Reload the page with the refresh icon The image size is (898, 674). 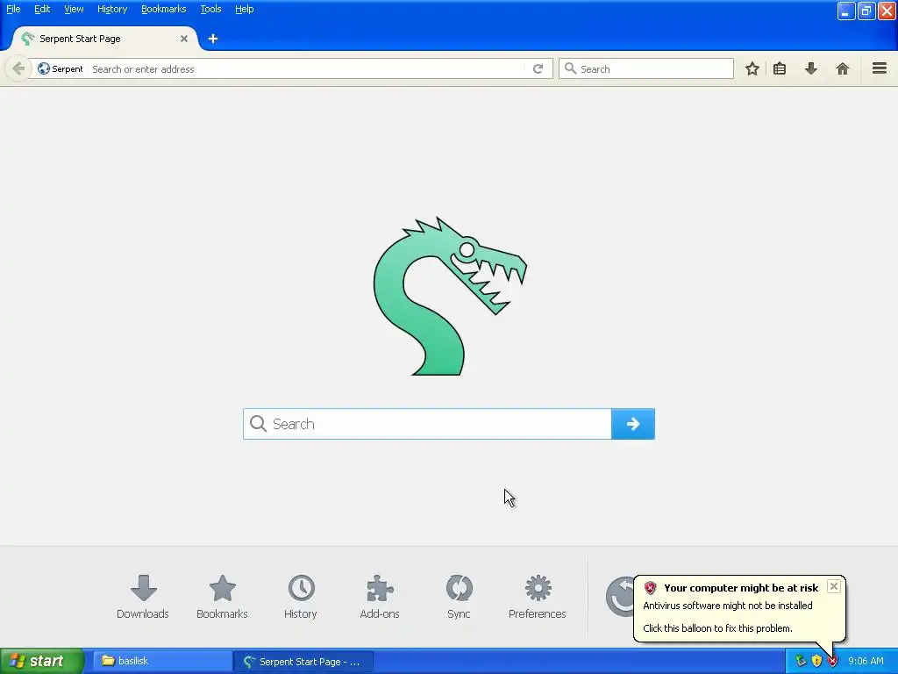pos(538,68)
